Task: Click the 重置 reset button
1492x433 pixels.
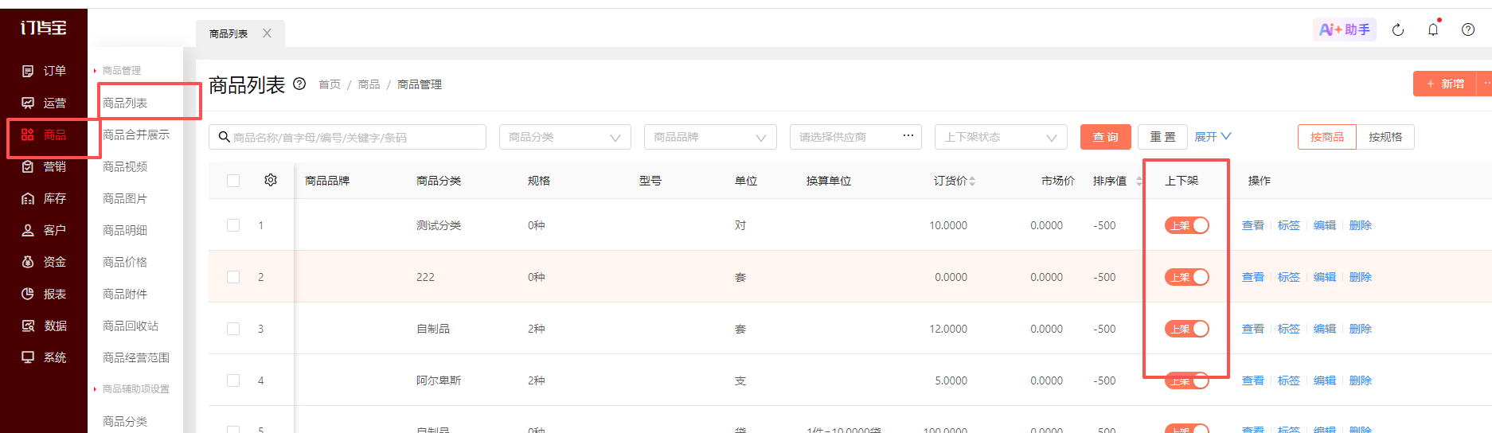Action: 1162,137
